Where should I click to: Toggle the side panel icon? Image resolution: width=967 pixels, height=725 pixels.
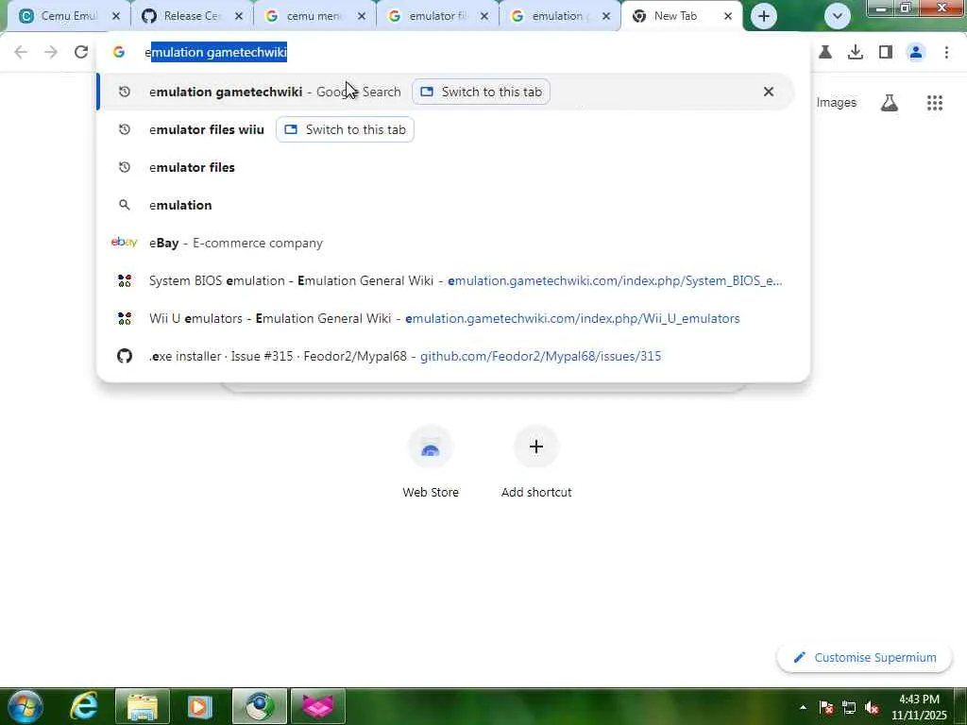coord(886,53)
